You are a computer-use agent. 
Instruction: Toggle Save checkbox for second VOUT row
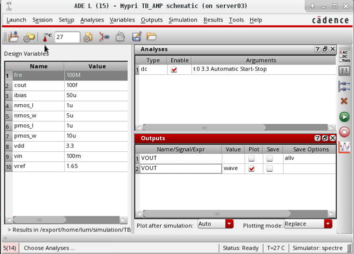pyautogui.click(x=270, y=169)
